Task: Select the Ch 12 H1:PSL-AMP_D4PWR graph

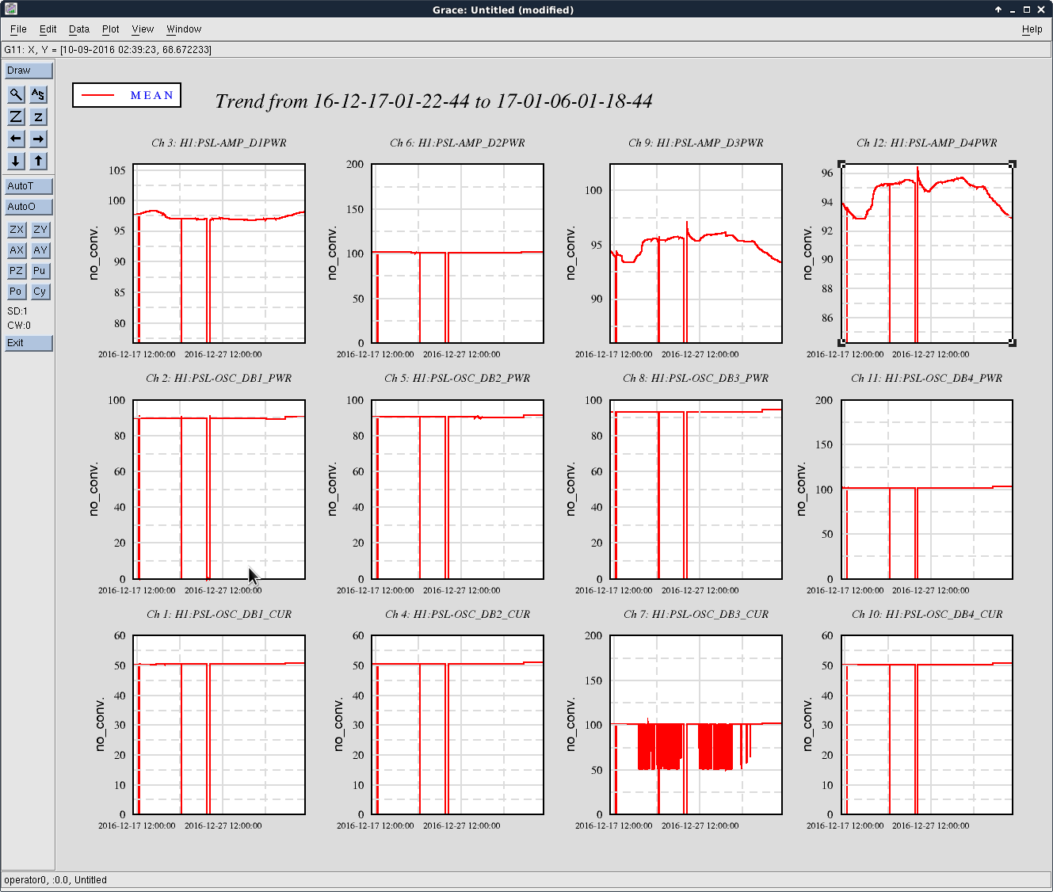Action: tap(927, 253)
